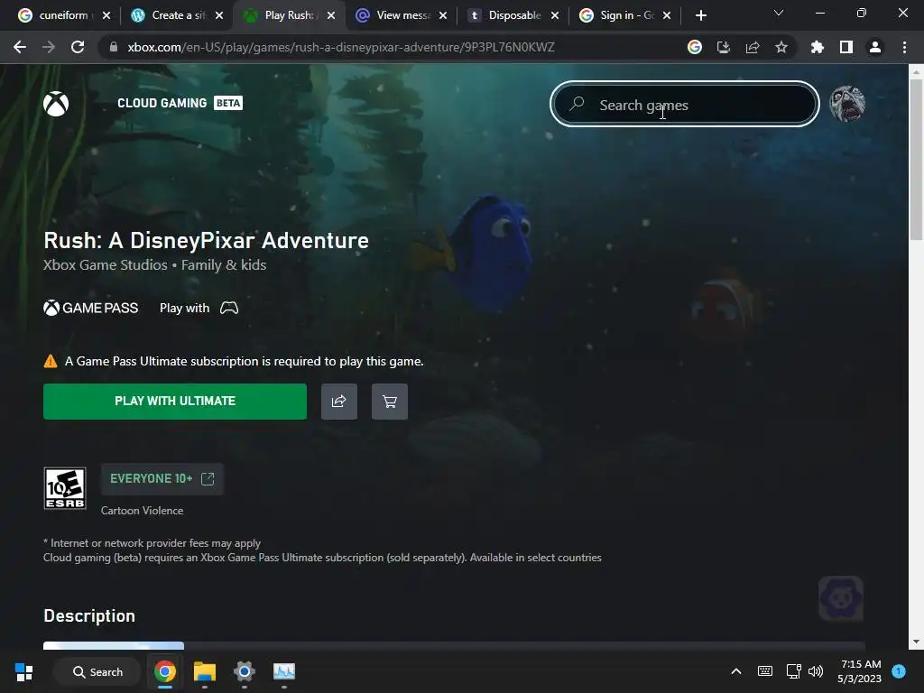Screen dimensions: 924x693
Task: Open Settings from the taskbar
Action: pos(244,671)
